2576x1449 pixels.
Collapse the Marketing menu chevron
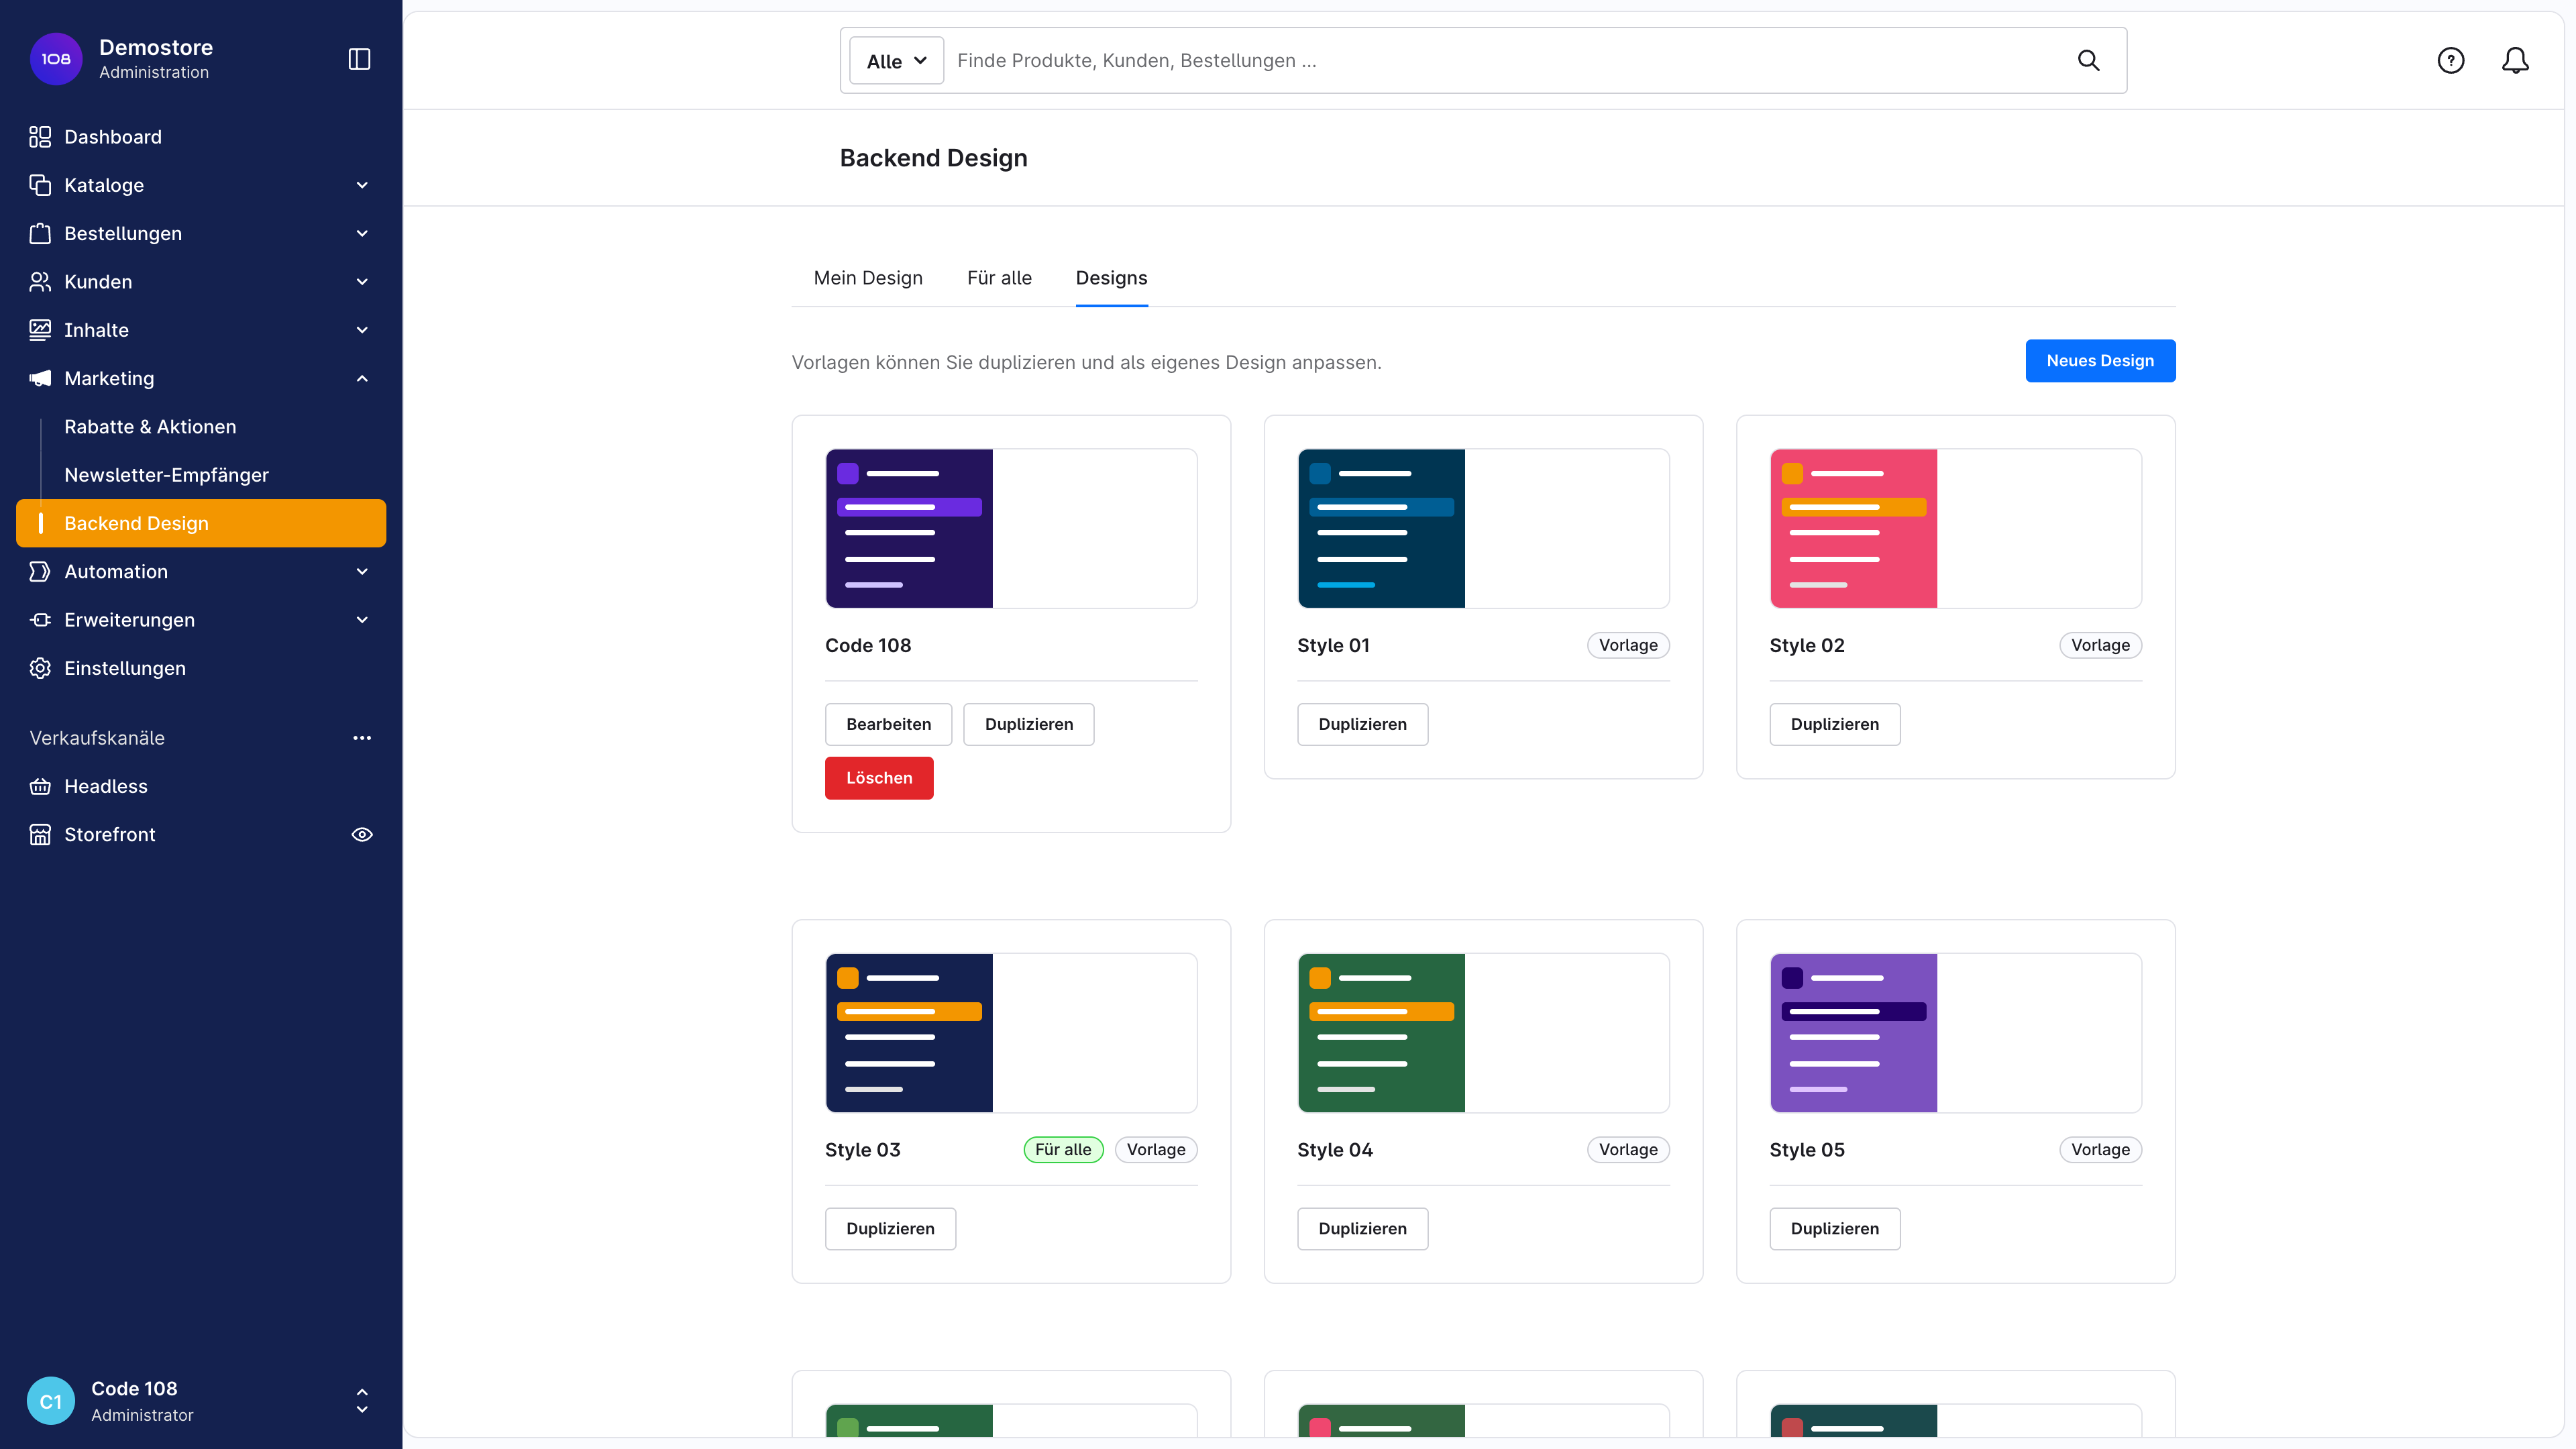[x=362, y=378]
